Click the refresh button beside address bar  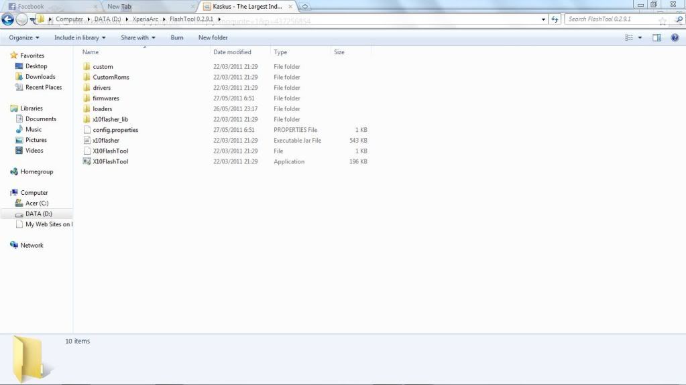point(555,19)
